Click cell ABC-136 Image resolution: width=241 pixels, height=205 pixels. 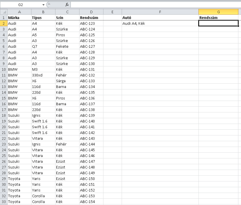[x=91, y=98]
